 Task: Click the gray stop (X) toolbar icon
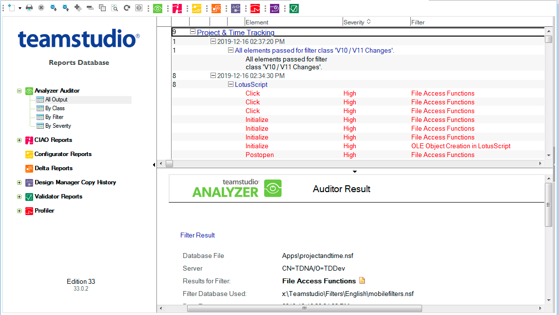(x=41, y=7)
